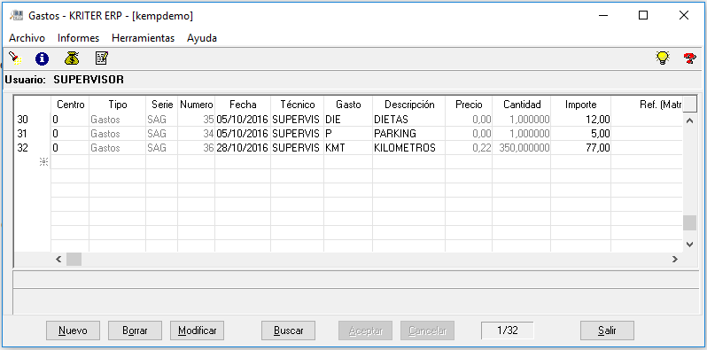Image resolution: width=707 pixels, height=350 pixels.
Task: Click the Gastos application title bar icon
Action: [17, 15]
